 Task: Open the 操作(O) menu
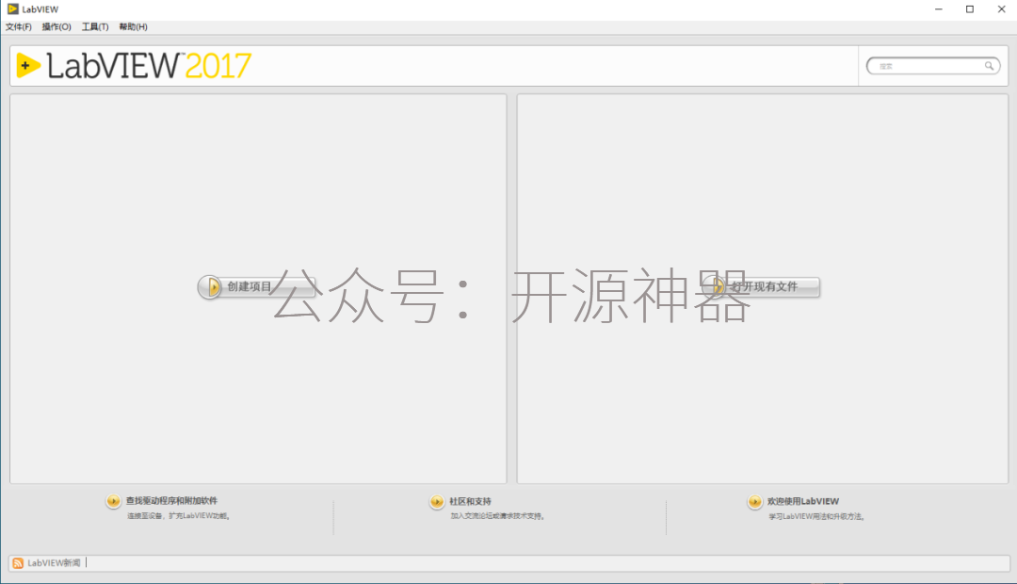[x=56, y=26]
